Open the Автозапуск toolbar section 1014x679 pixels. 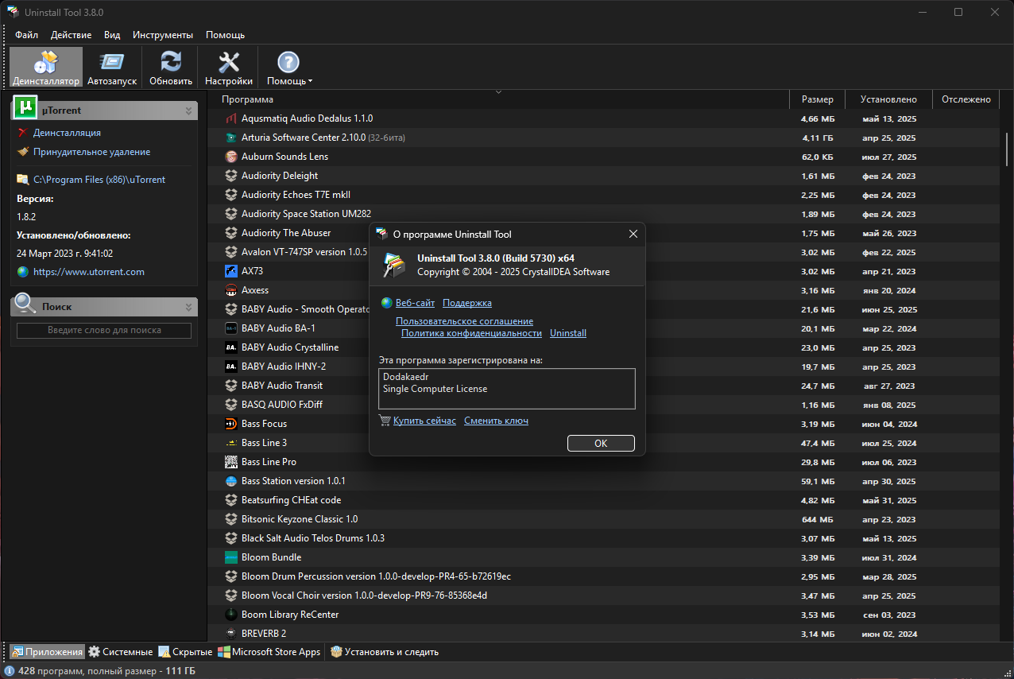(x=112, y=68)
